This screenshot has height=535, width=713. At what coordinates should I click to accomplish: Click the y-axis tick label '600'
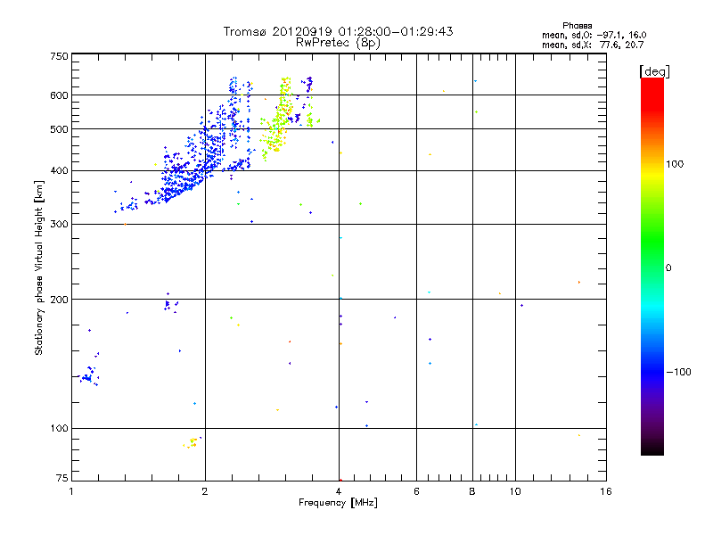pos(59,95)
